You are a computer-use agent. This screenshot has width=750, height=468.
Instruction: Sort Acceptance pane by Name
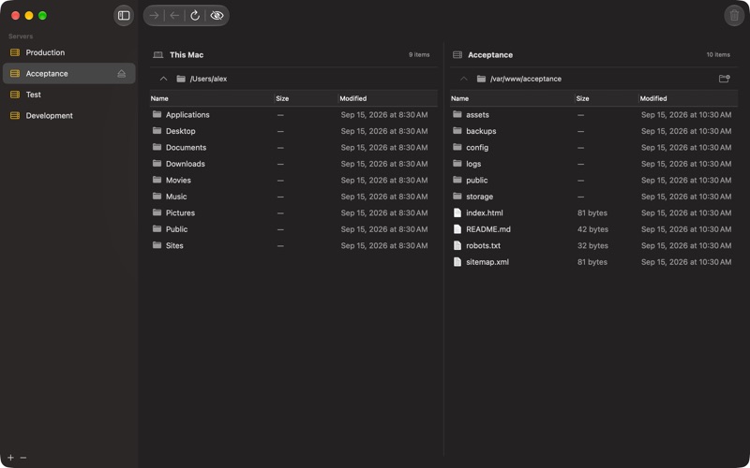click(x=512, y=98)
